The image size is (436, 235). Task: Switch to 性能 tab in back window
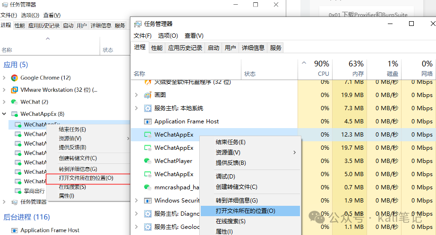pos(19,26)
